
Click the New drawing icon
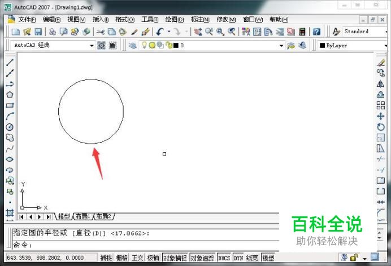(x=16, y=32)
